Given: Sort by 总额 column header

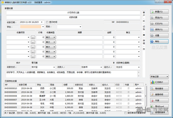Looking at the screenshot, I should (68, 85).
